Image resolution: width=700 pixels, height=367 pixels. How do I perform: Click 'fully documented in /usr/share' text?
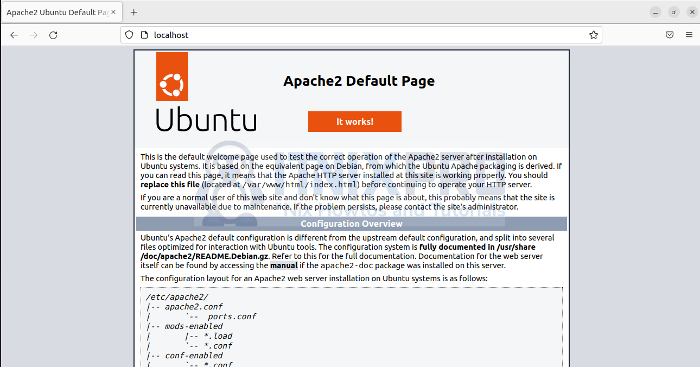coord(478,247)
